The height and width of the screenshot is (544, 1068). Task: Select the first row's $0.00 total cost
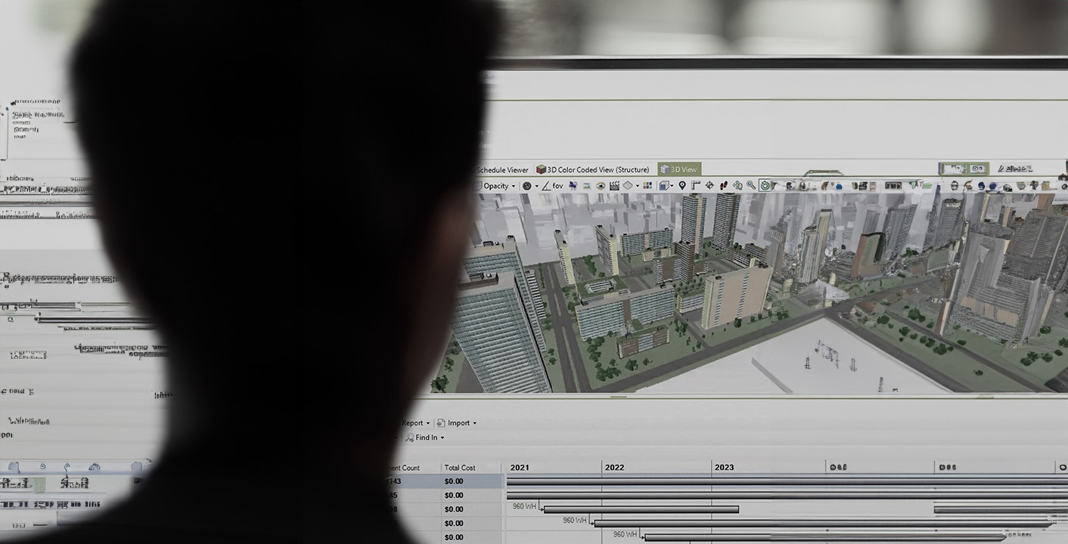pos(454,481)
